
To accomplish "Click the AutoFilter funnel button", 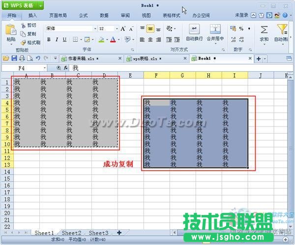I will pos(281,34).
